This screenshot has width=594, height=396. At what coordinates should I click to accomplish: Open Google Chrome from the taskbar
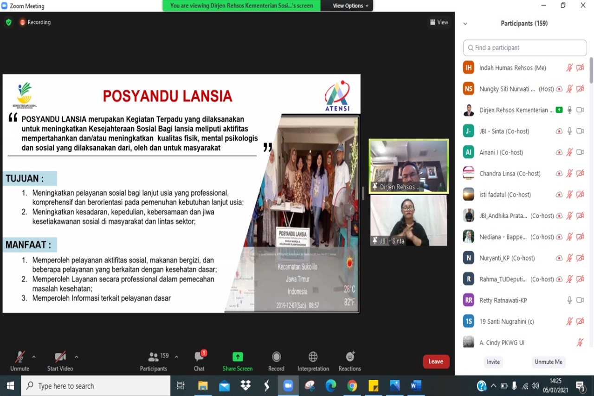[352, 386]
